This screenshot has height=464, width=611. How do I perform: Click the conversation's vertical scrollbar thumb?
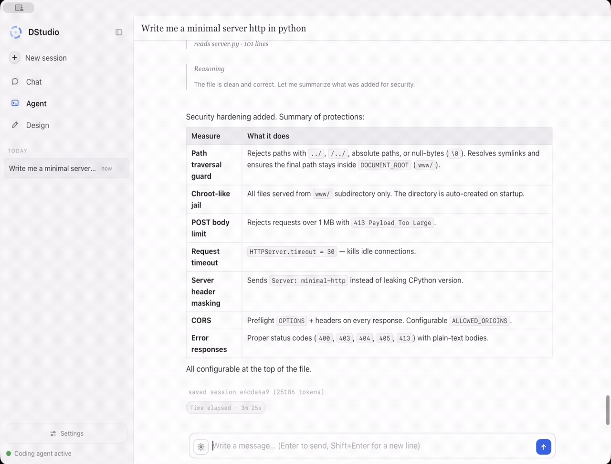608,410
